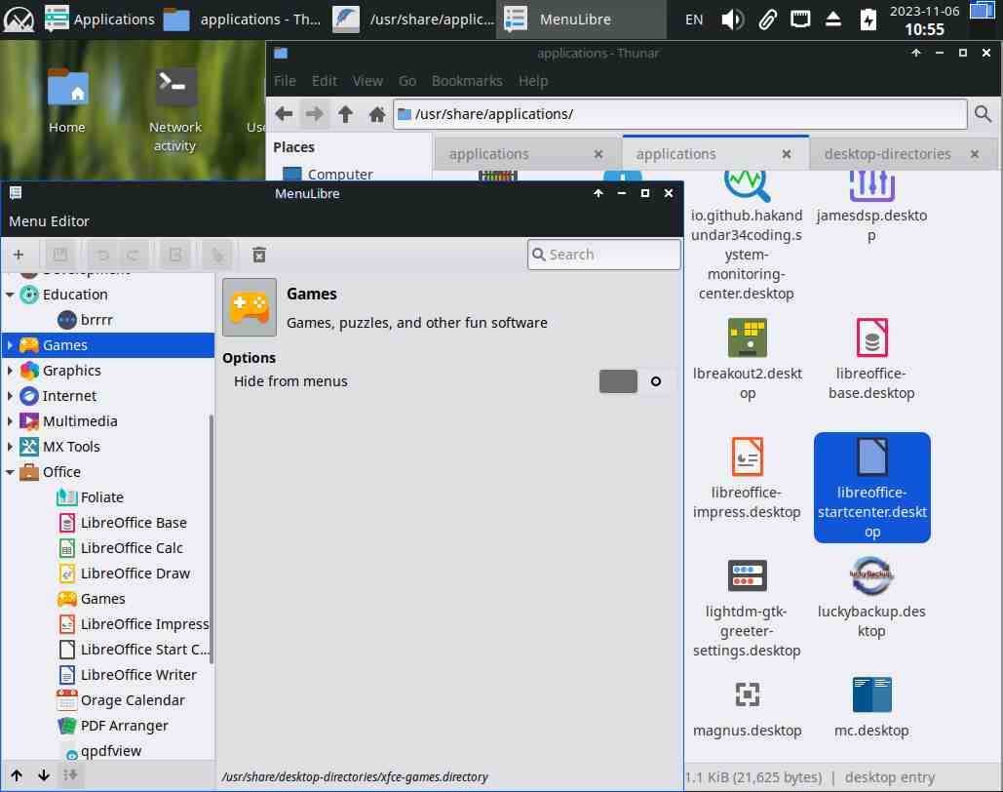Click the Thunar location path bar
The image size is (1003, 792).
pyautogui.click(x=680, y=114)
